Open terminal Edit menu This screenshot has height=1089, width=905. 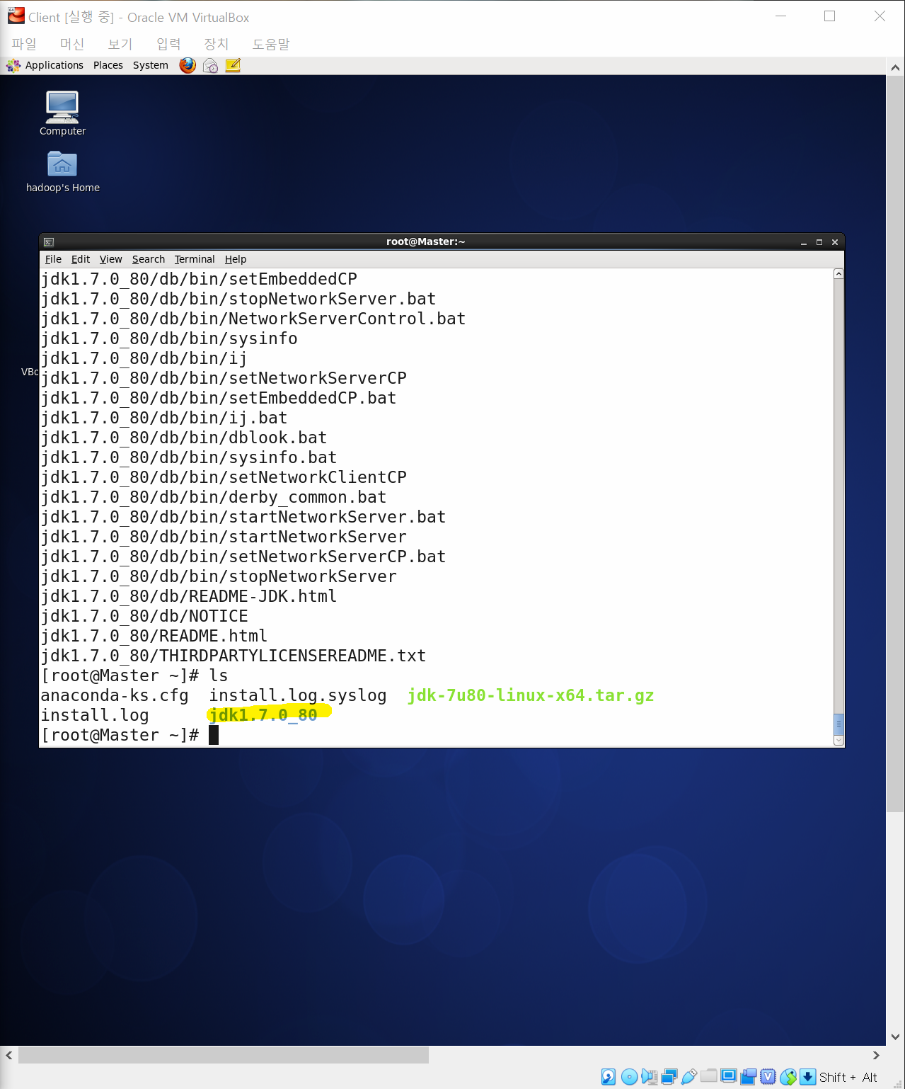point(81,259)
